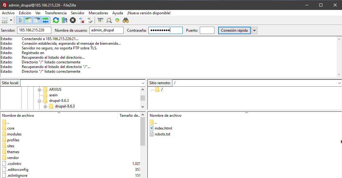This screenshot has width=342, height=178.
Task: Select the remote root folder /
Action: coord(162,89)
